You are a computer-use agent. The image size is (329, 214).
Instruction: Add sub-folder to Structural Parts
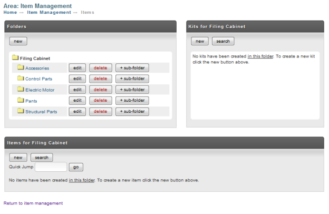click(132, 111)
